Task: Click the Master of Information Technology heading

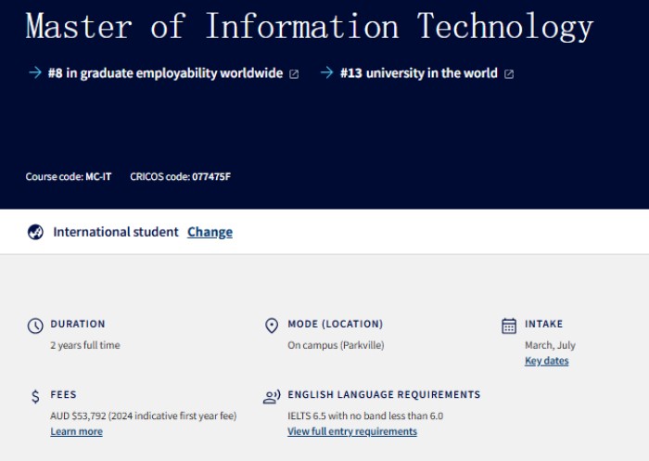Action: (309, 26)
